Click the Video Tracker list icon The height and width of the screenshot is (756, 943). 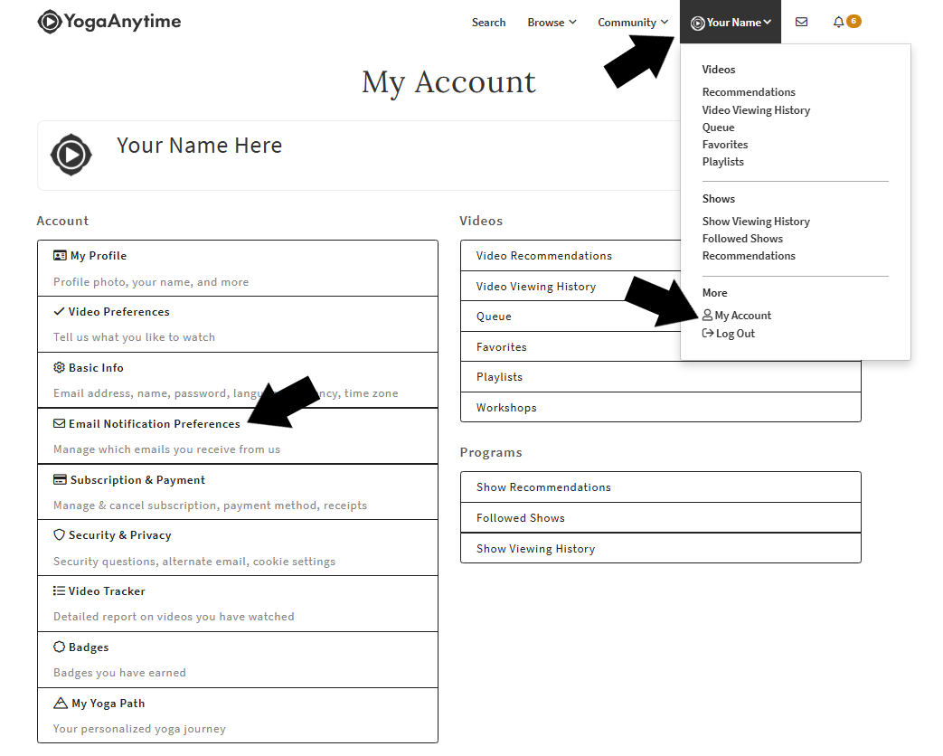point(59,591)
